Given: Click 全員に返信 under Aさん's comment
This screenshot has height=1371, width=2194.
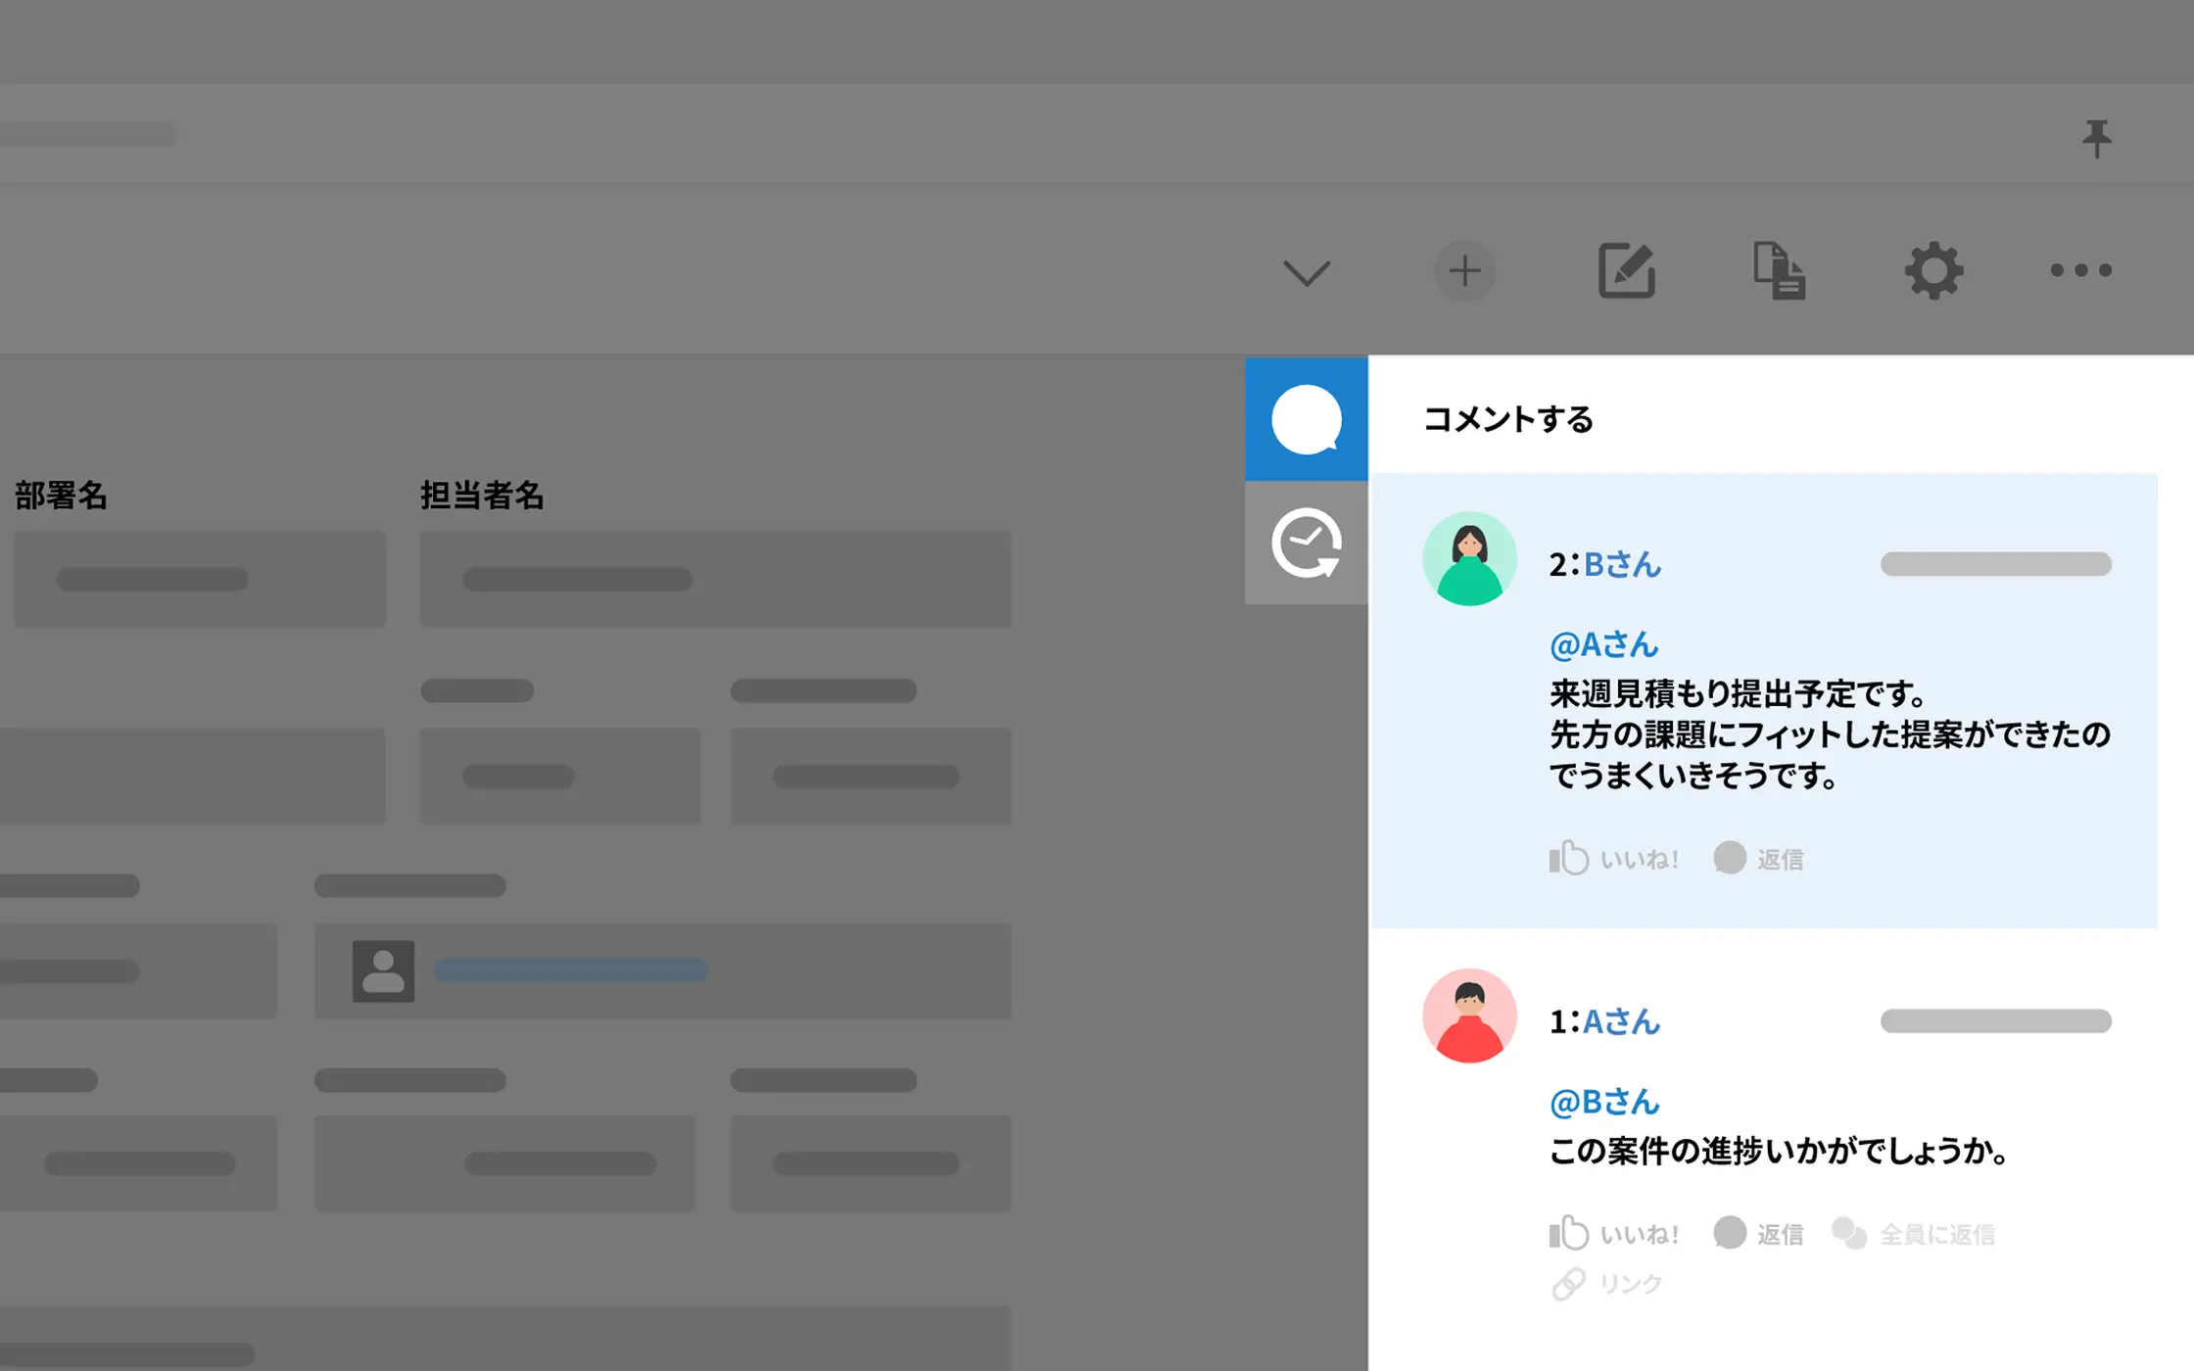Looking at the screenshot, I should 1914,1234.
